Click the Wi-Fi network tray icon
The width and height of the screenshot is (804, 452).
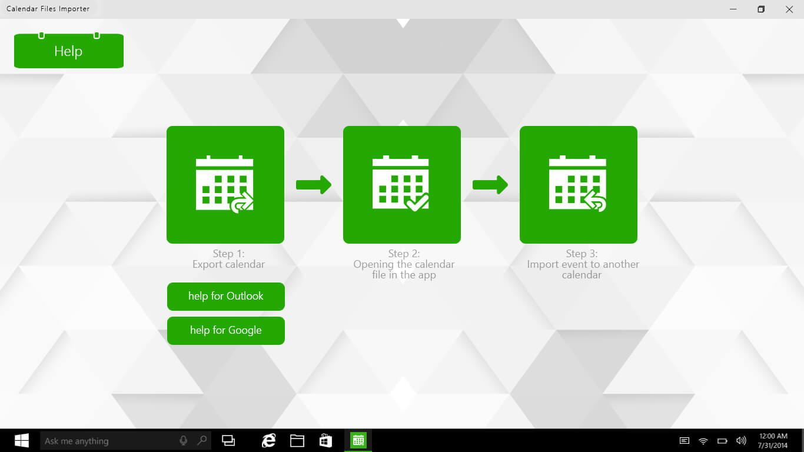703,441
